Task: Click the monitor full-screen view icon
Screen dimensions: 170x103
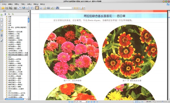Action: (x=24, y=8)
